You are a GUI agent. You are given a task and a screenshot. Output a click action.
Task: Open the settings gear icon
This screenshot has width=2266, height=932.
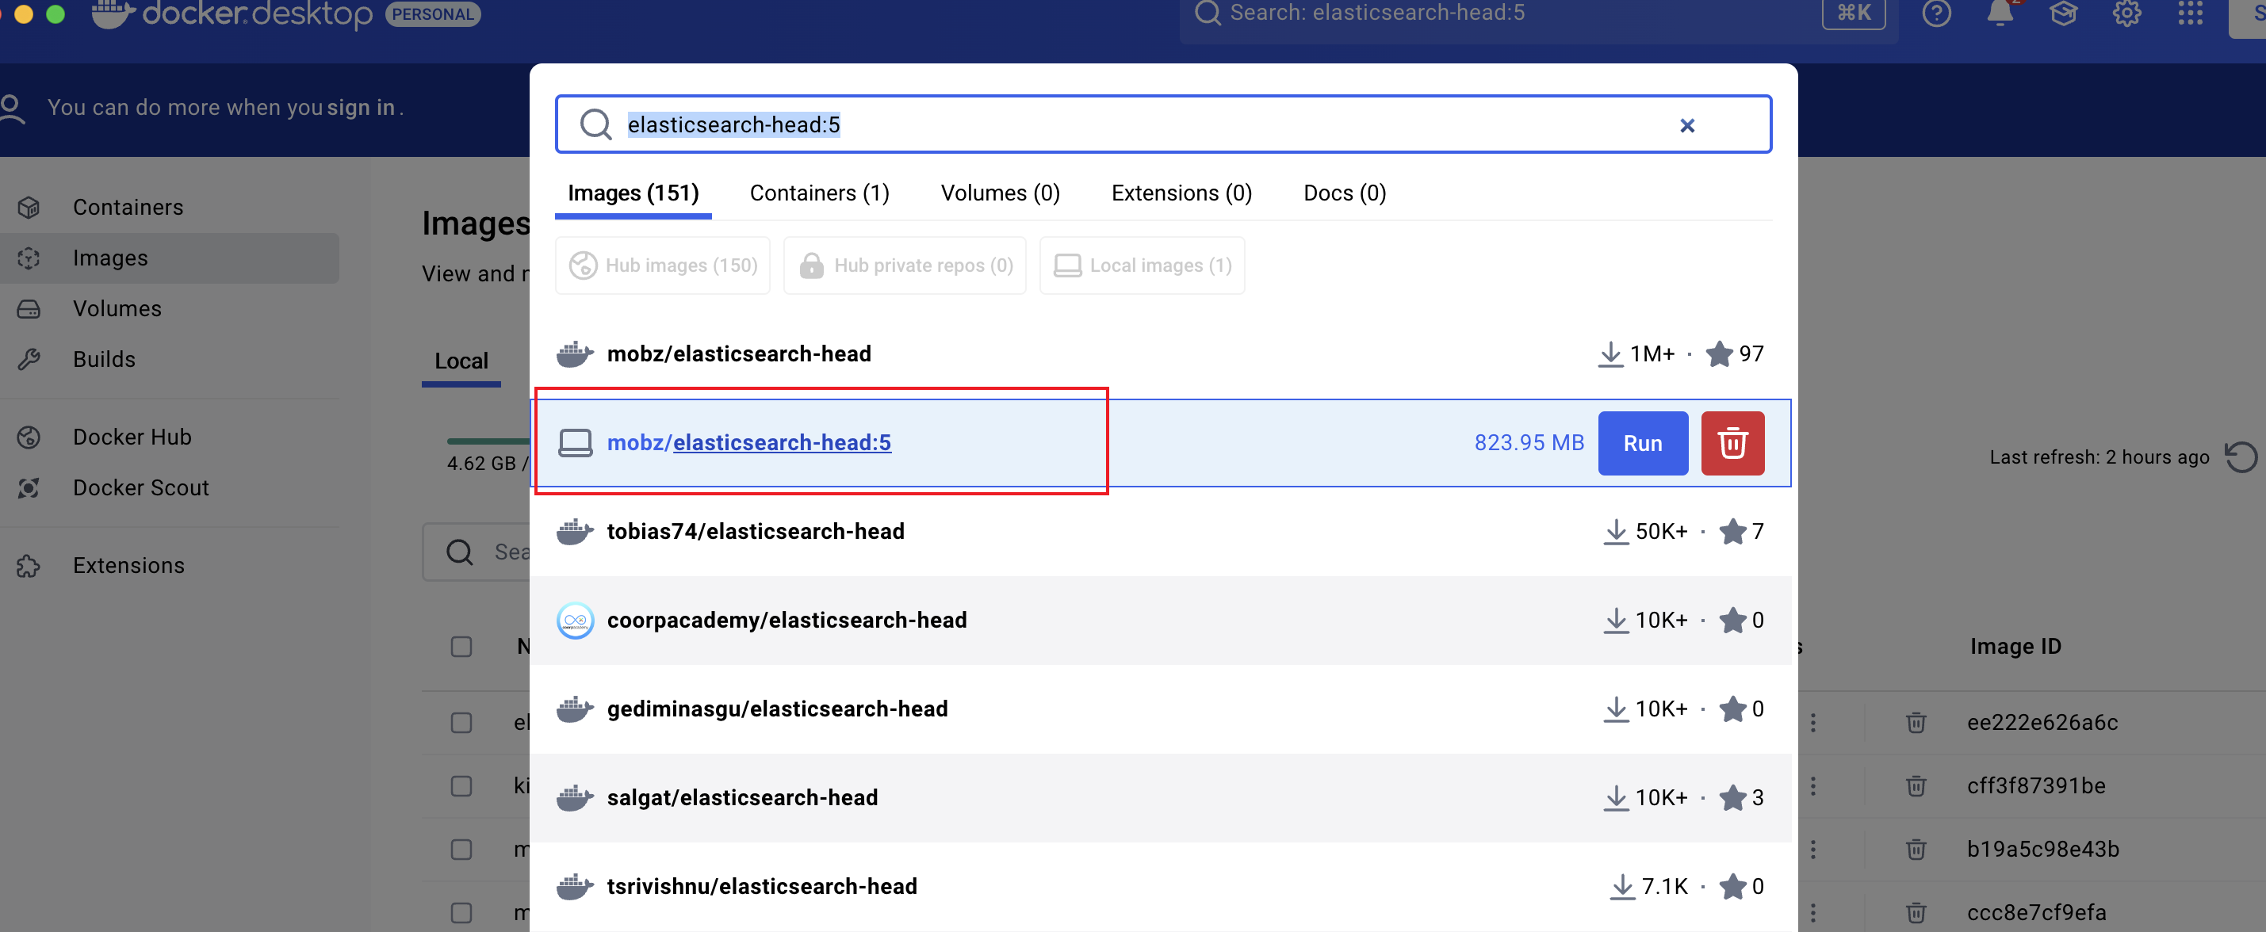click(2126, 13)
